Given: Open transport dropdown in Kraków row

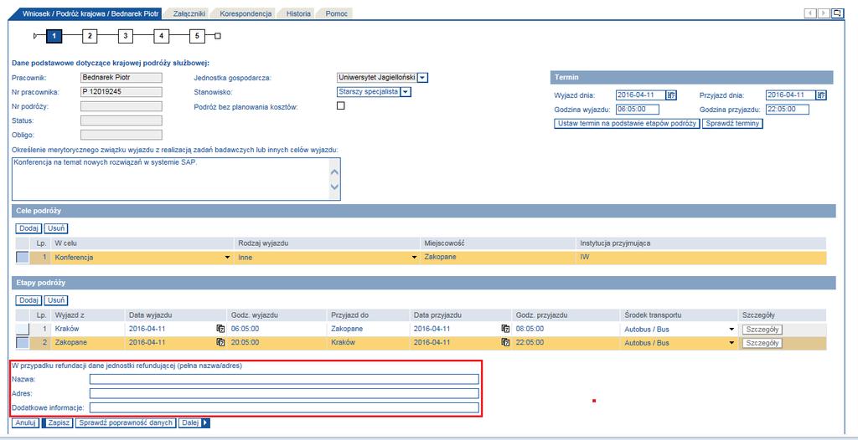Looking at the screenshot, I should (x=731, y=329).
